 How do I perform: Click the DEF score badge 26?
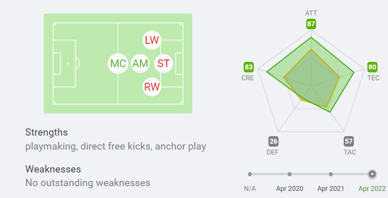tap(273, 141)
